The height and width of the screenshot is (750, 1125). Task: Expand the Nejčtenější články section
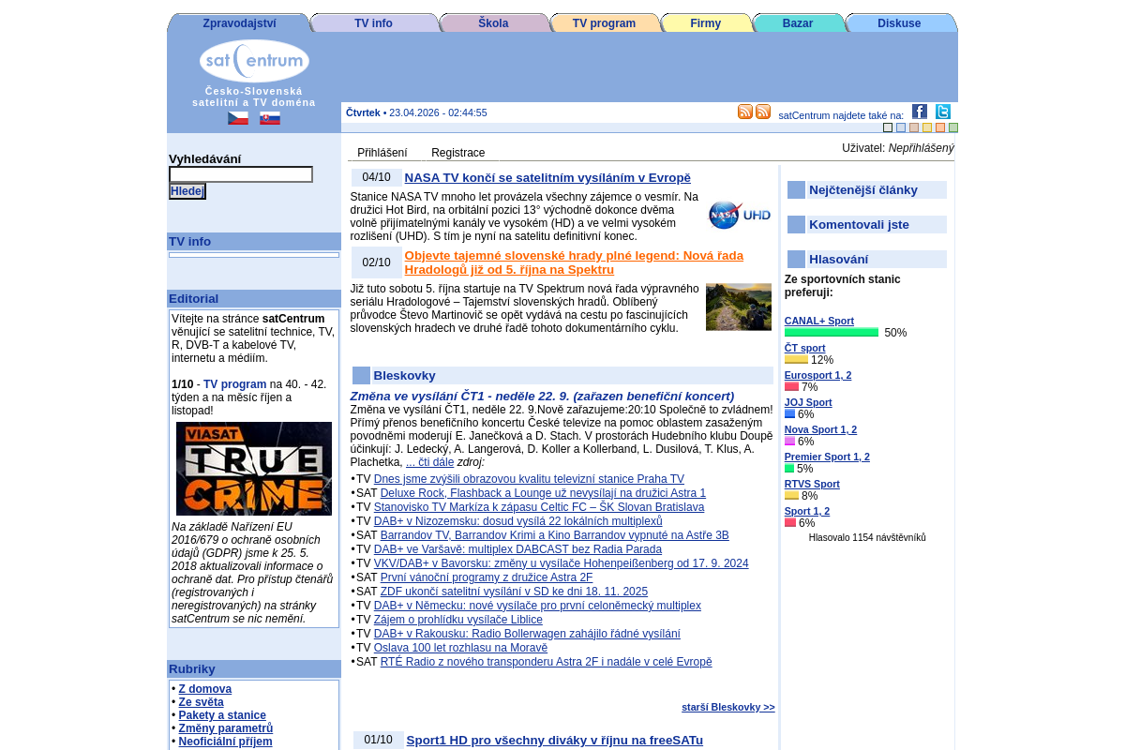pyautogui.click(x=862, y=190)
